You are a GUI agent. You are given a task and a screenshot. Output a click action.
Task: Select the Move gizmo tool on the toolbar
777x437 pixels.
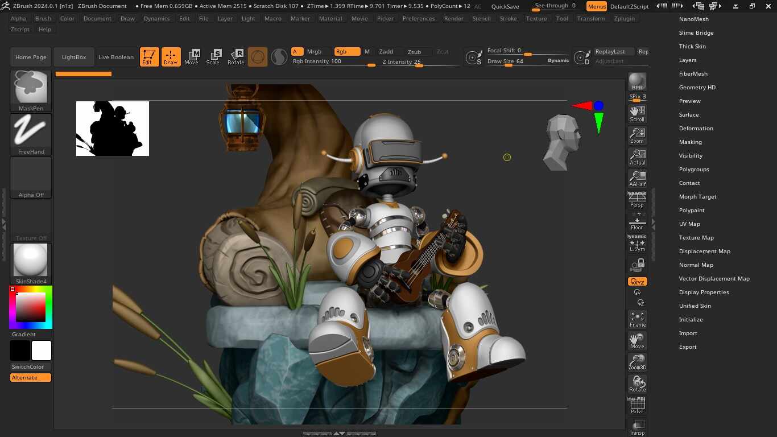(192, 56)
